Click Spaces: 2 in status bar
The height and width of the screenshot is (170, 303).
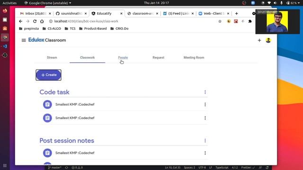coord(189,168)
